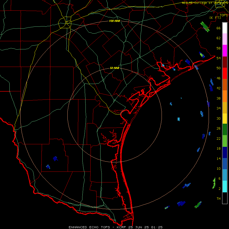Click the legend value 54

219,58
